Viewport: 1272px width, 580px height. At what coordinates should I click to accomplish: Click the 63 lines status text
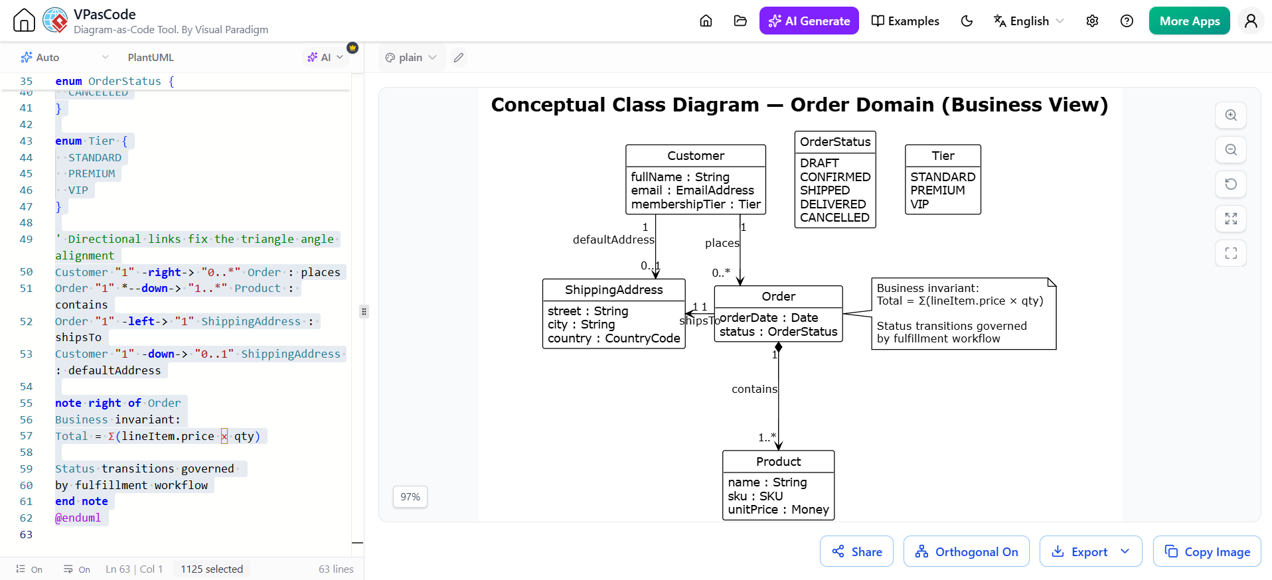click(336, 569)
